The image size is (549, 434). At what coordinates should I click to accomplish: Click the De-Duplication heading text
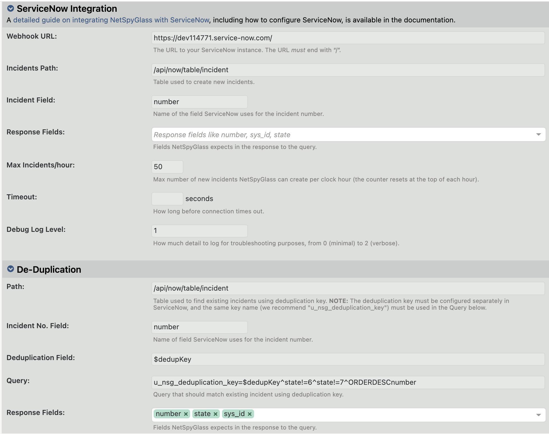(x=49, y=269)
